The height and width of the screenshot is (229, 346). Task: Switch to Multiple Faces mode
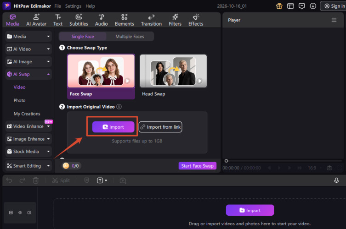click(130, 37)
